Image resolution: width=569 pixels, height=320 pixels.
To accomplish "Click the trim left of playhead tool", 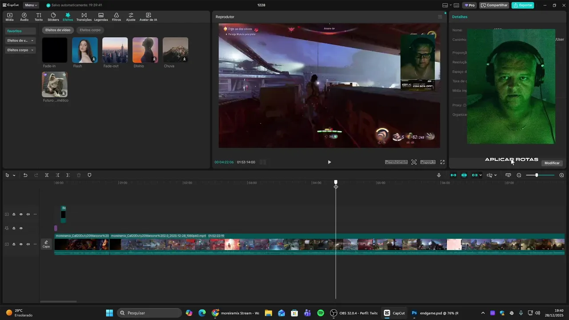I will pos(57,175).
